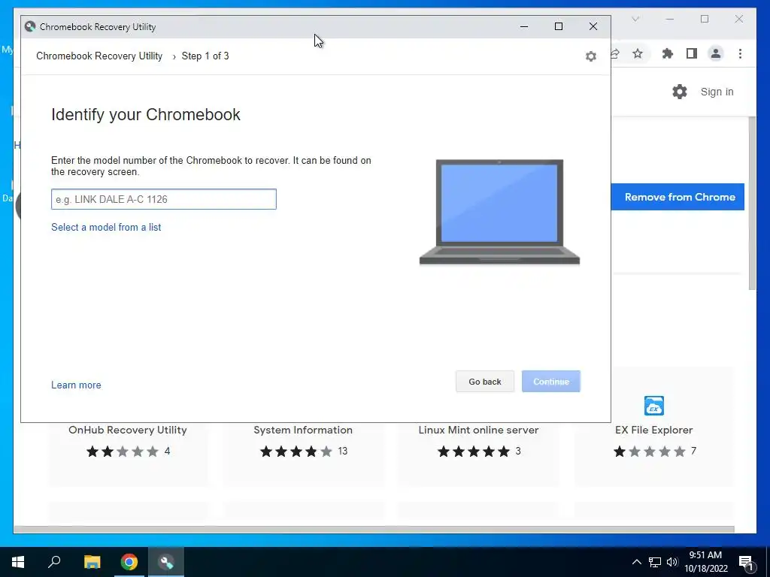Click the Remove from Chrome button

(x=678, y=197)
